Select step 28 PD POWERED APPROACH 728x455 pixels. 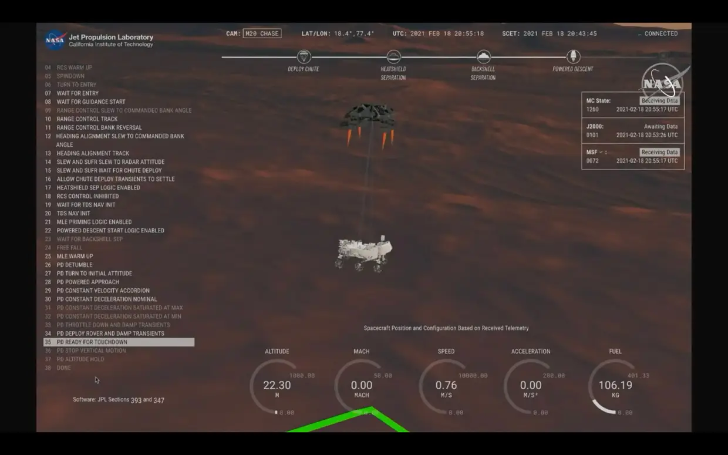(82, 282)
